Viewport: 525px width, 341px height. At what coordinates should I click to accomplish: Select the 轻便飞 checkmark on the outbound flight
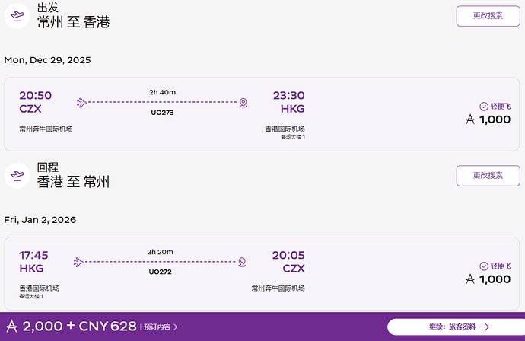(484, 107)
